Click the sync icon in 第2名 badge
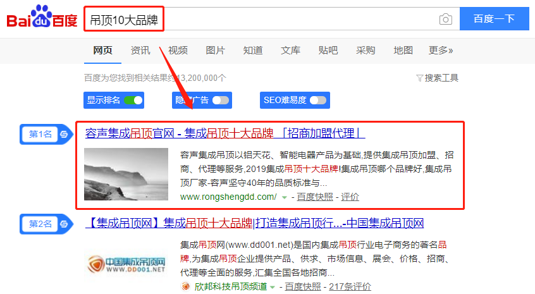The height and width of the screenshot is (294, 535). (64, 224)
